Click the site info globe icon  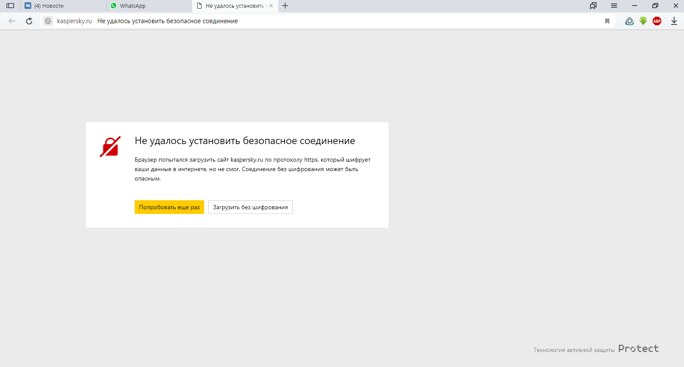(48, 21)
